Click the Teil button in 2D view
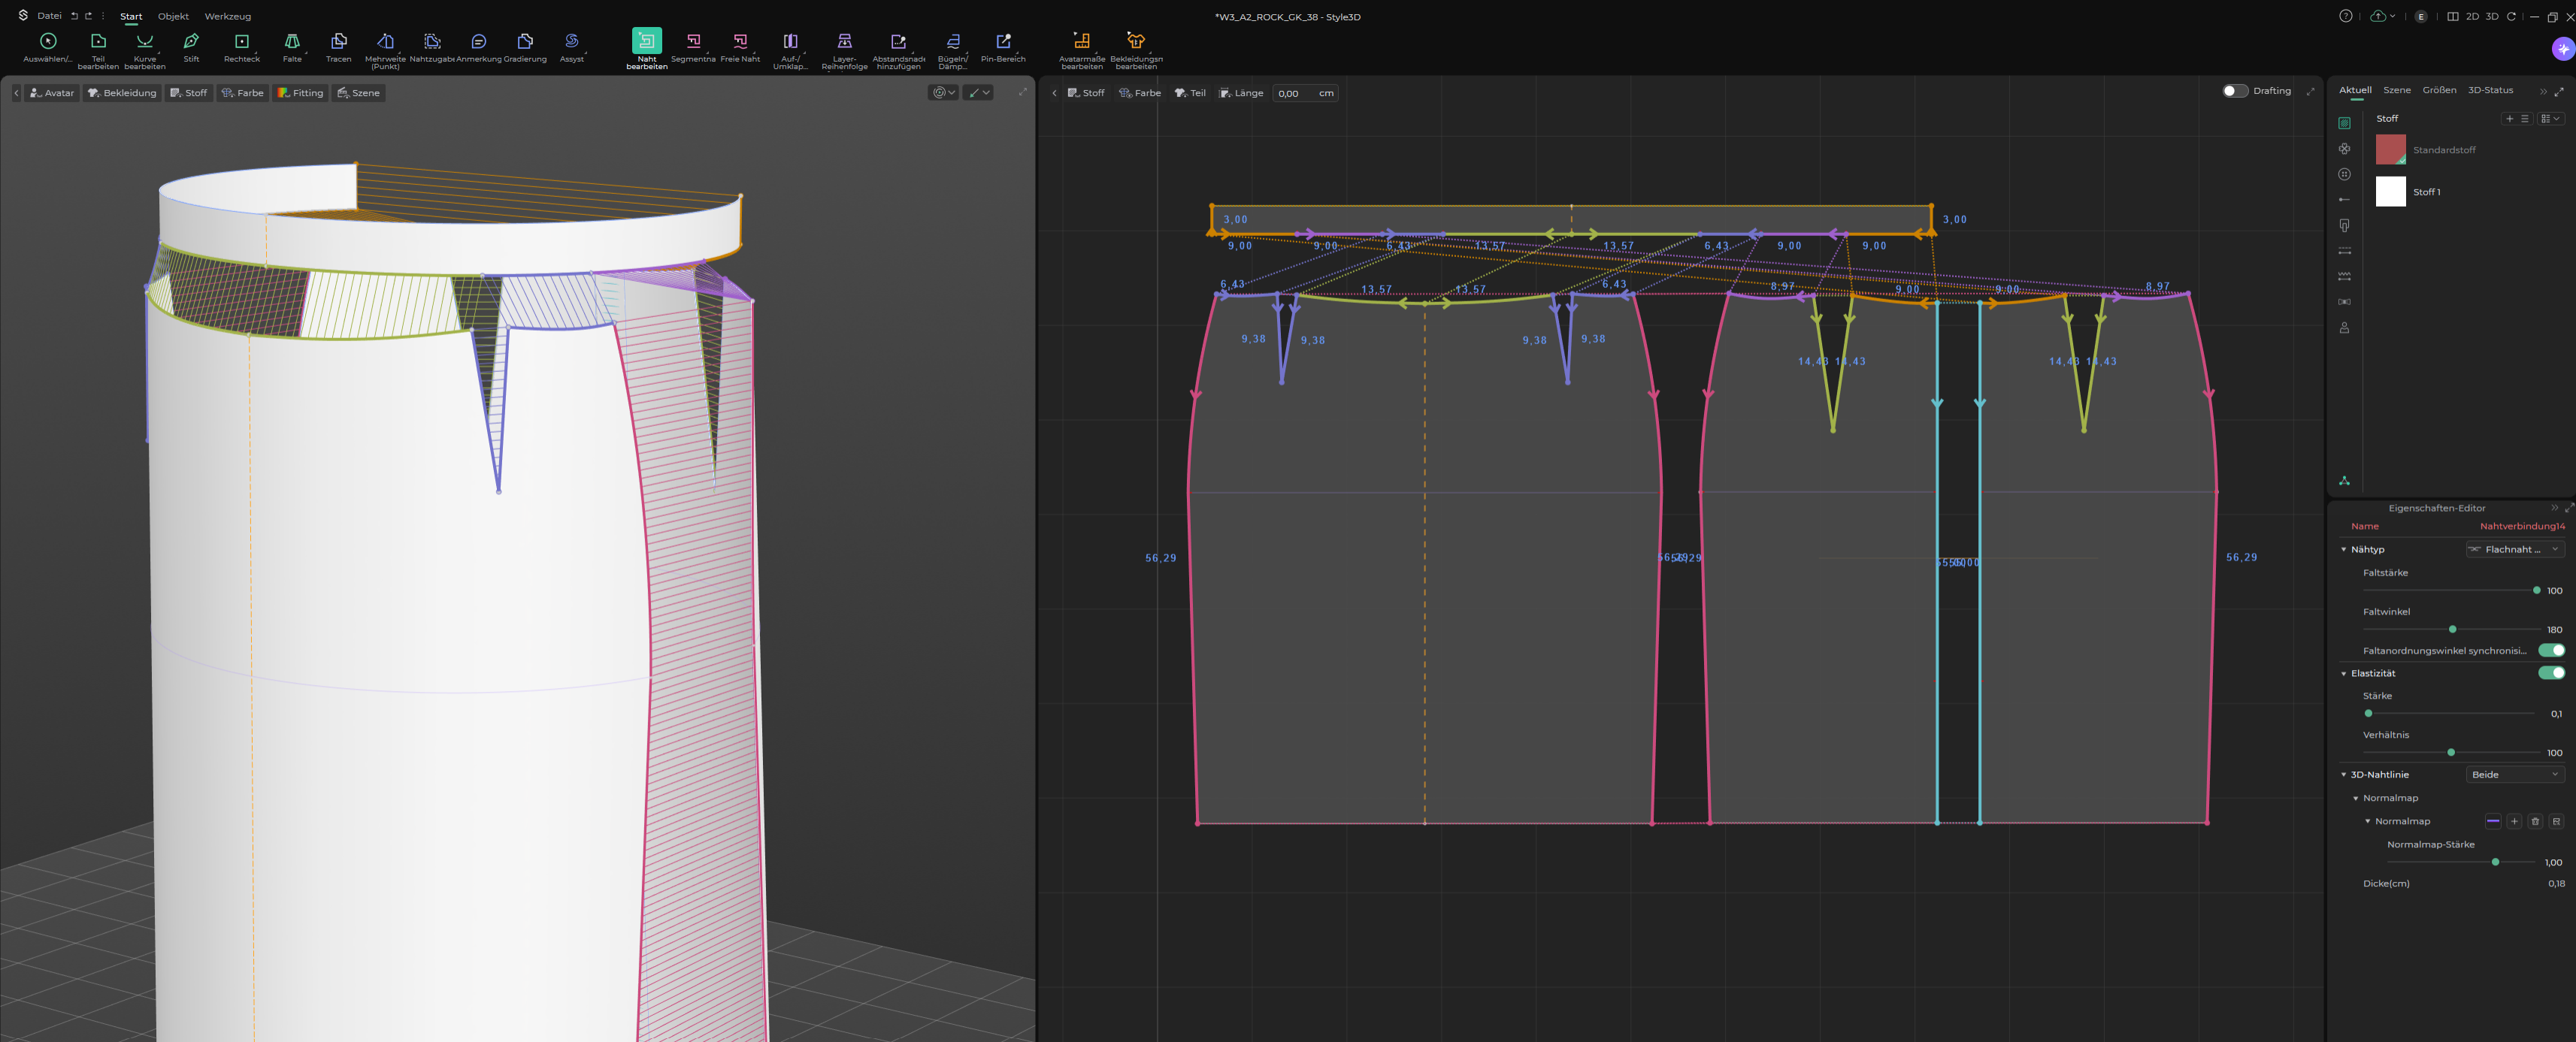Viewport: 2576px width, 1042px height. point(1190,93)
